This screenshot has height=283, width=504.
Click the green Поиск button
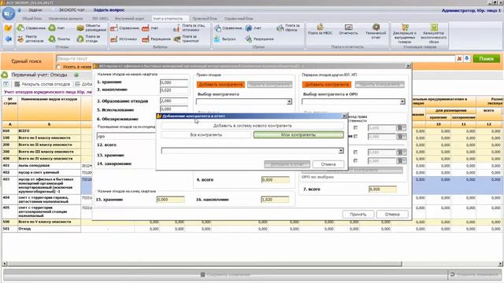click(487, 59)
